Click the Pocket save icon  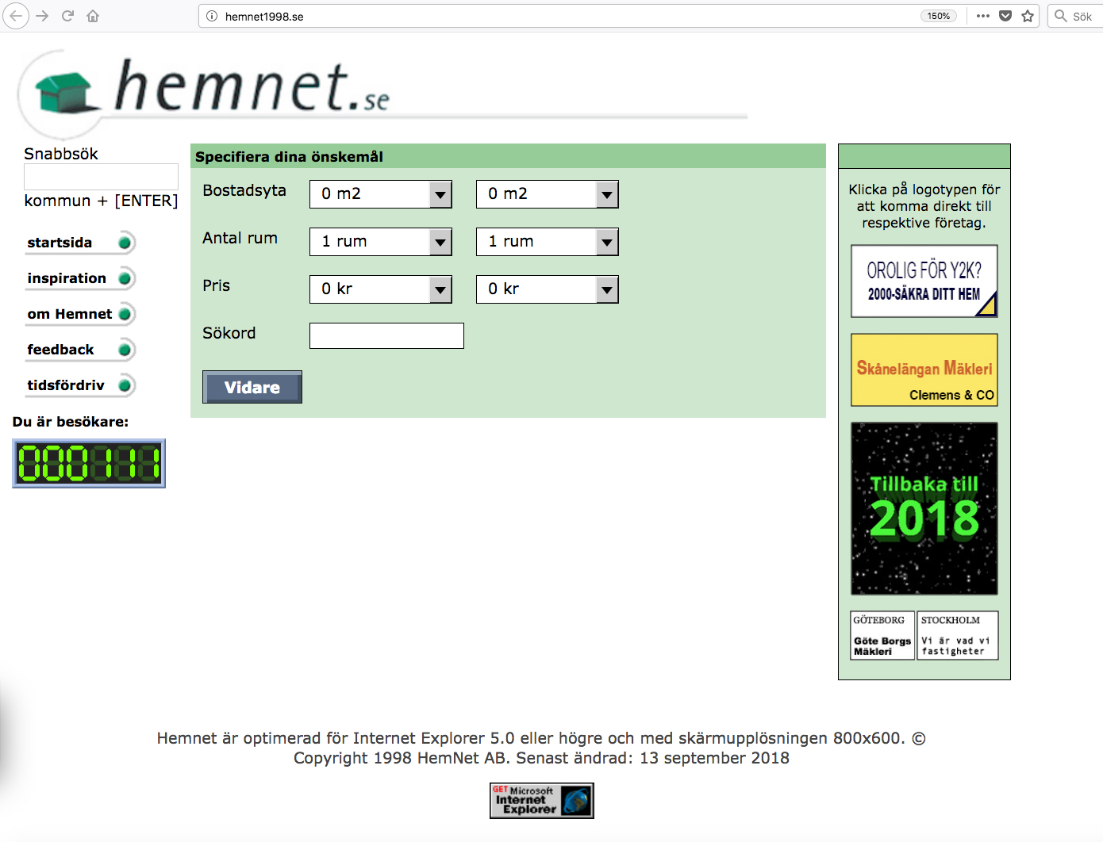coord(1005,16)
